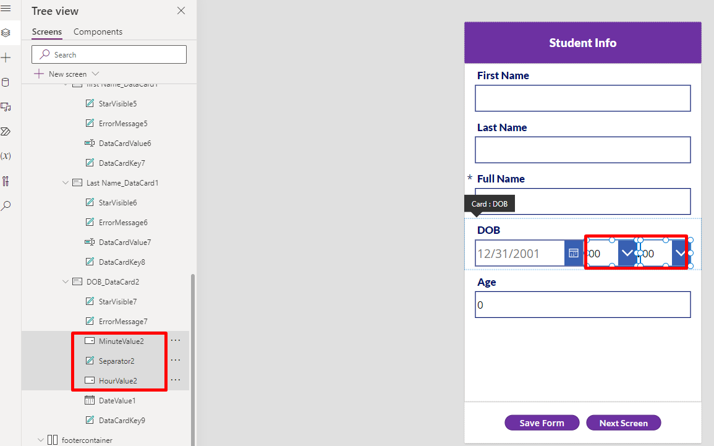Viewport: 714px width, 446px height.
Task: Select the Tree view layers icon
Action: [x=6, y=33]
